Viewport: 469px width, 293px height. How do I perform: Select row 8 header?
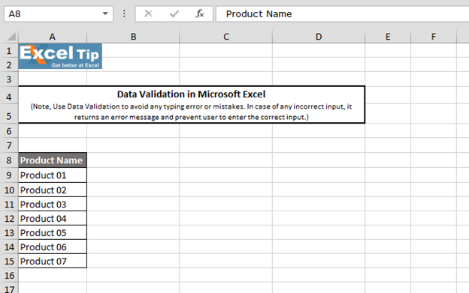tap(9, 160)
